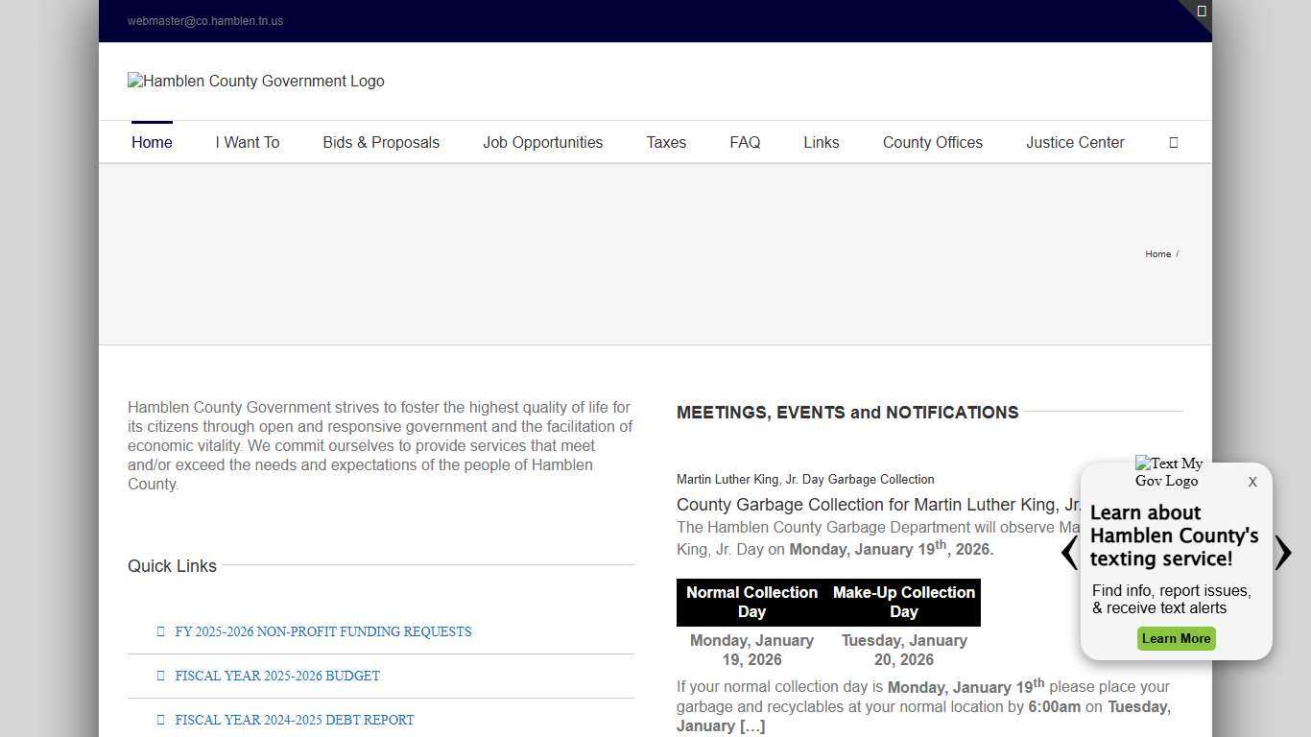Click the webmaster email address link

pos(205,21)
